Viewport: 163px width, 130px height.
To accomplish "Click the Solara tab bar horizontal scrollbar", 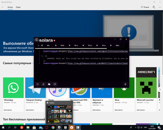I will pos(71,48).
